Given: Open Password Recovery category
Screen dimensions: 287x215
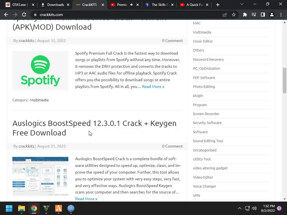Looking at the screenshot, I should [209, 59].
